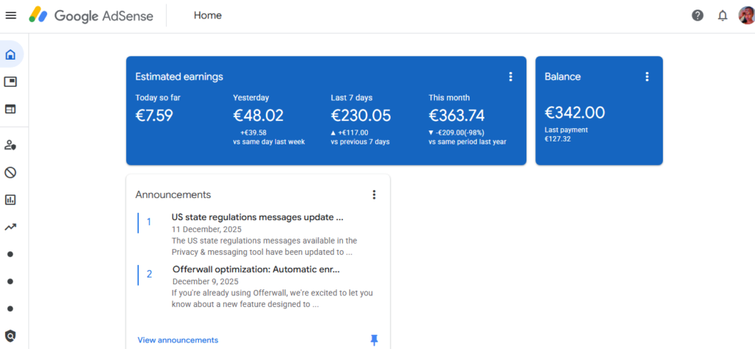Open the Reports bar chart icon
The height and width of the screenshot is (349, 755).
(x=10, y=200)
